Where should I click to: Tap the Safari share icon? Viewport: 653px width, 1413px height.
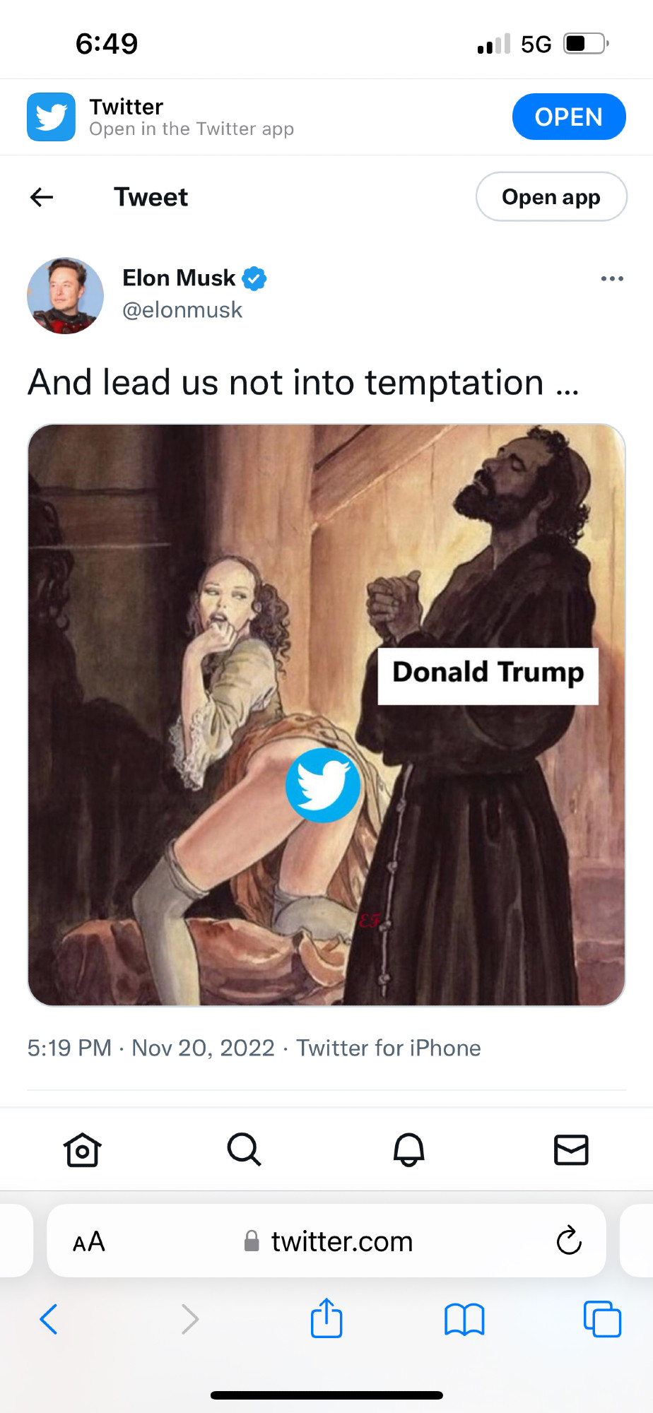(326, 1318)
